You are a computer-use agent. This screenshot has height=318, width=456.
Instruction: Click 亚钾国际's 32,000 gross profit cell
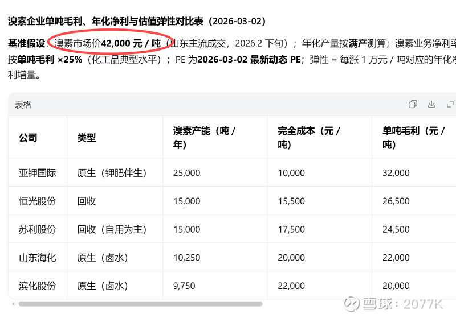tap(396, 173)
